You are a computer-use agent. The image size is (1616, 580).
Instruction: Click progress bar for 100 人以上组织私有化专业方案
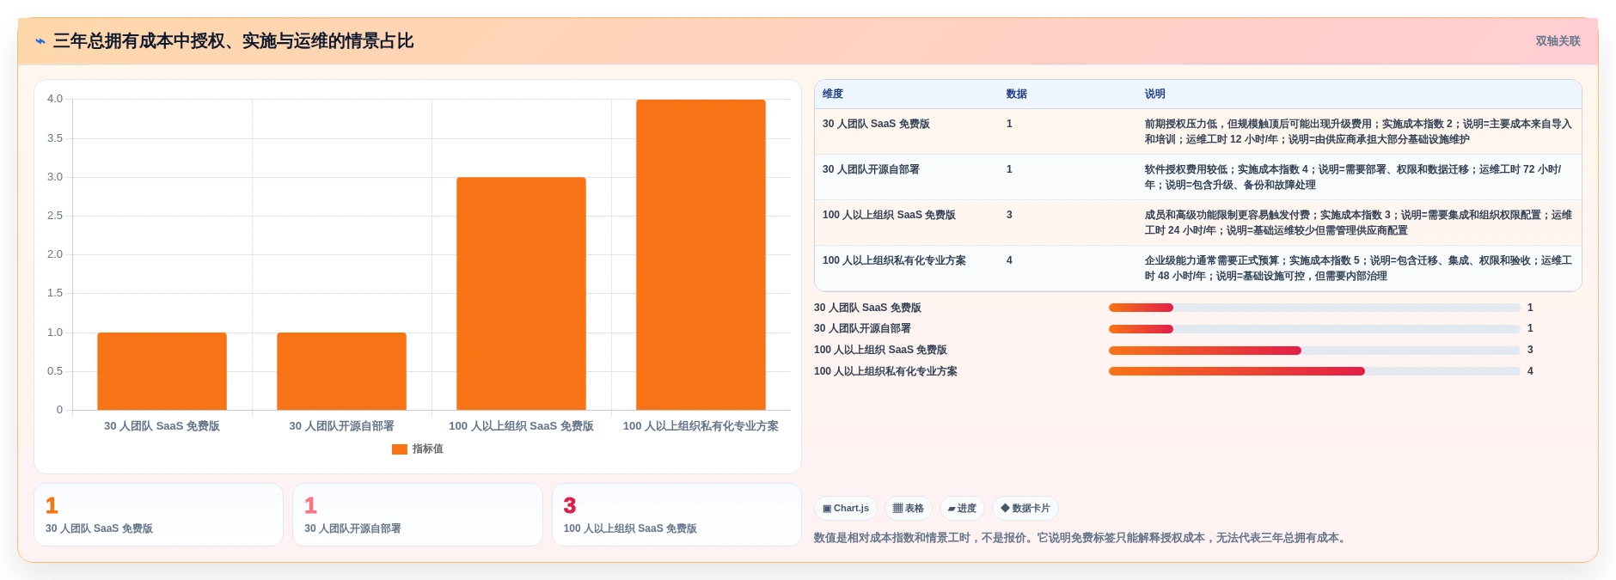click(1314, 371)
